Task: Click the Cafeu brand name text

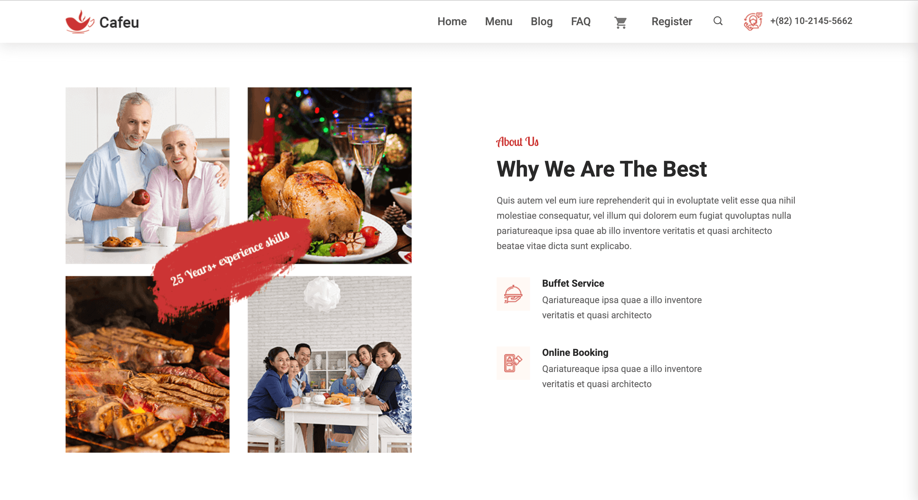Action: tap(119, 22)
